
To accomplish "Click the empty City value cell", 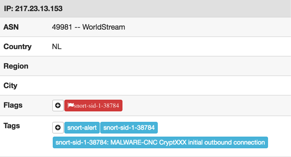I will pyautogui.click(x=162, y=86).
